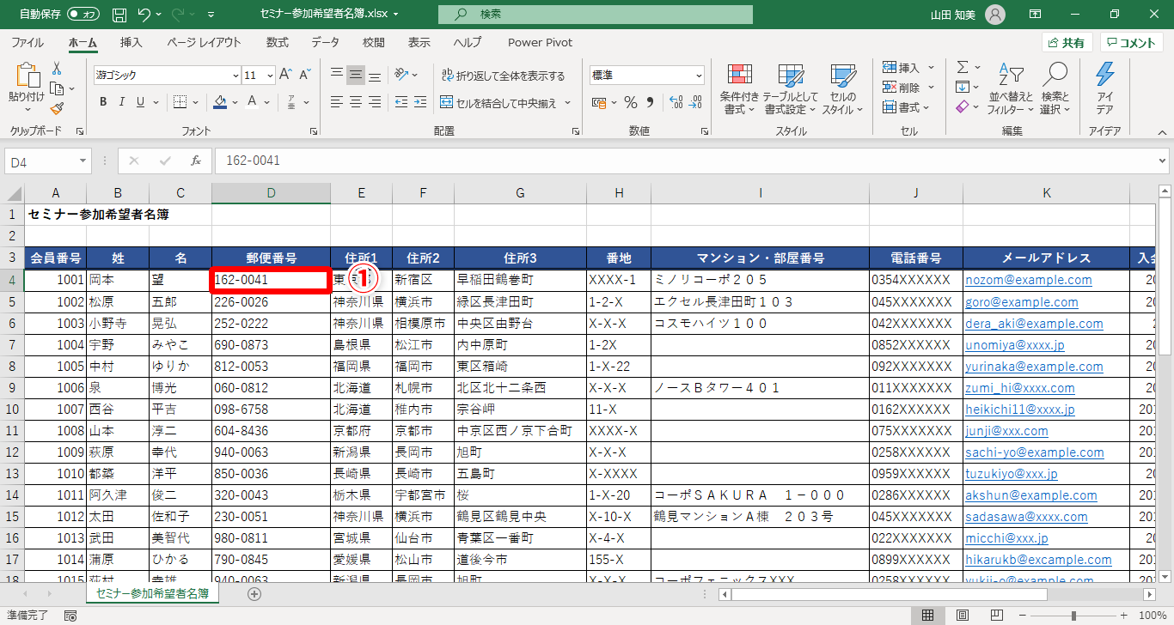The width and height of the screenshot is (1174, 625).
Task: Switch to Normal view in status bar
Action: point(928,616)
